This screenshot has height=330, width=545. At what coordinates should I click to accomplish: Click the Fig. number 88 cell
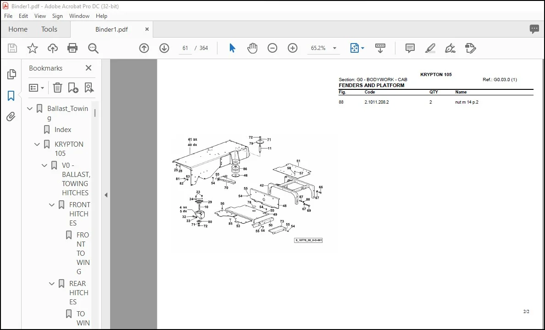341,102
